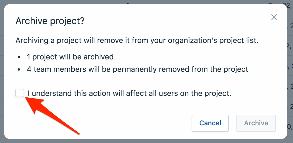Viewport: 293px width, 143px height.
Task: Click the 'I understand this action' label text
Action: [x=129, y=94]
